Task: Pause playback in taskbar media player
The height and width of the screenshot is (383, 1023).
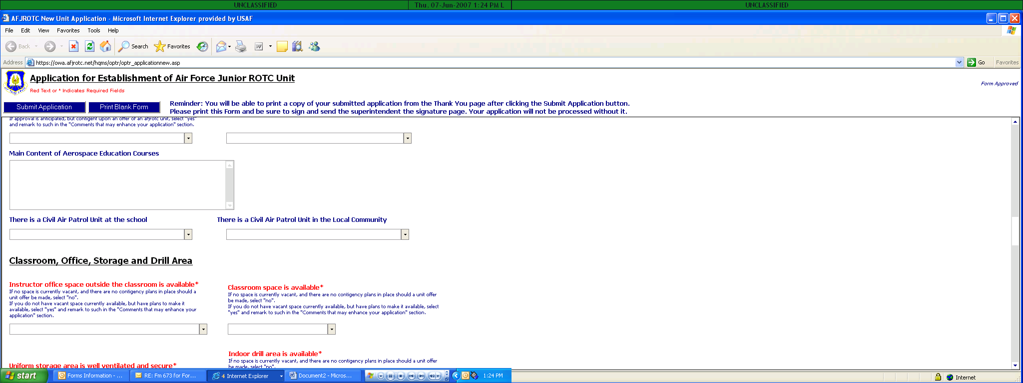Action: point(391,376)
